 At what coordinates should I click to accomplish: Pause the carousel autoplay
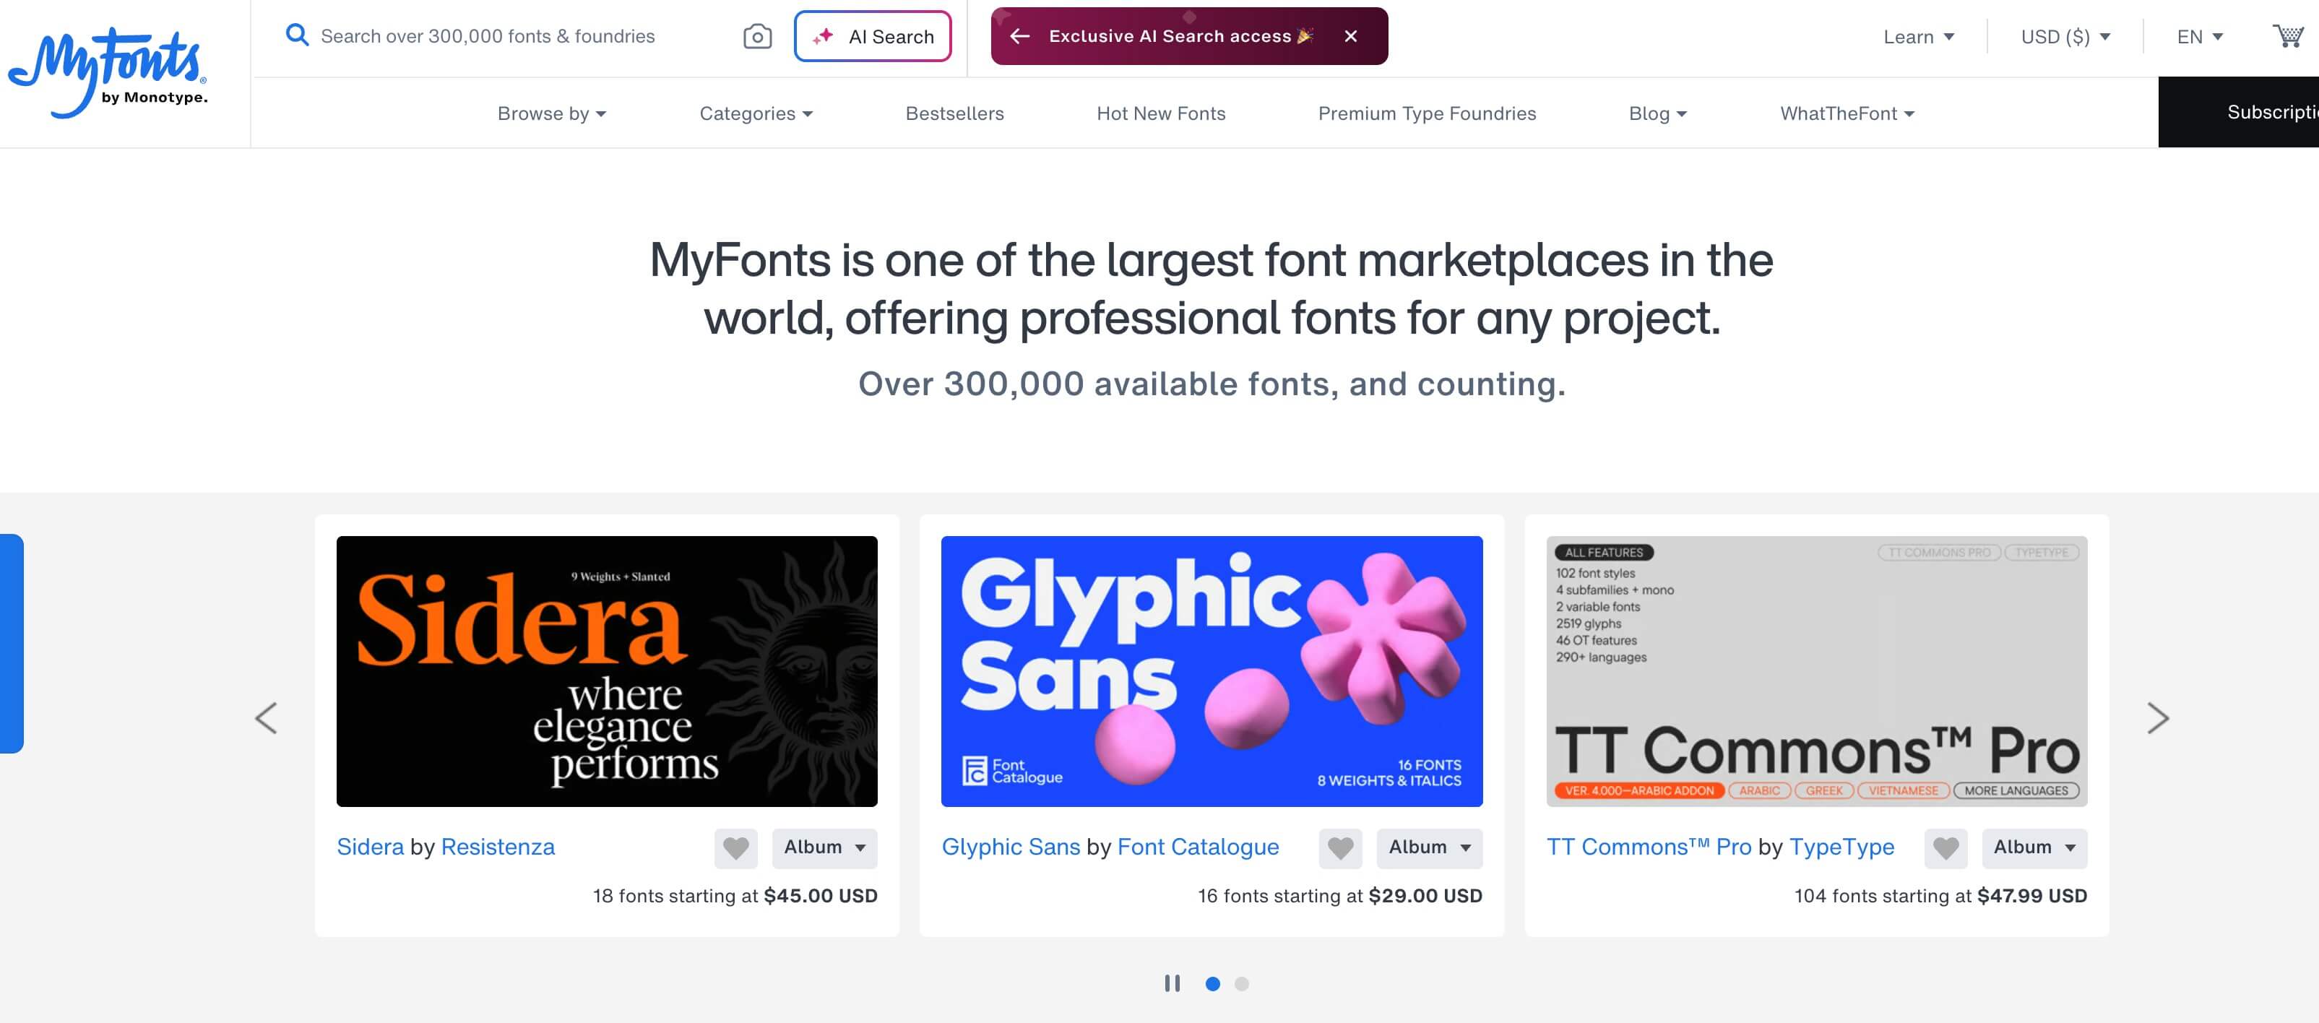tap(1171, 983)
